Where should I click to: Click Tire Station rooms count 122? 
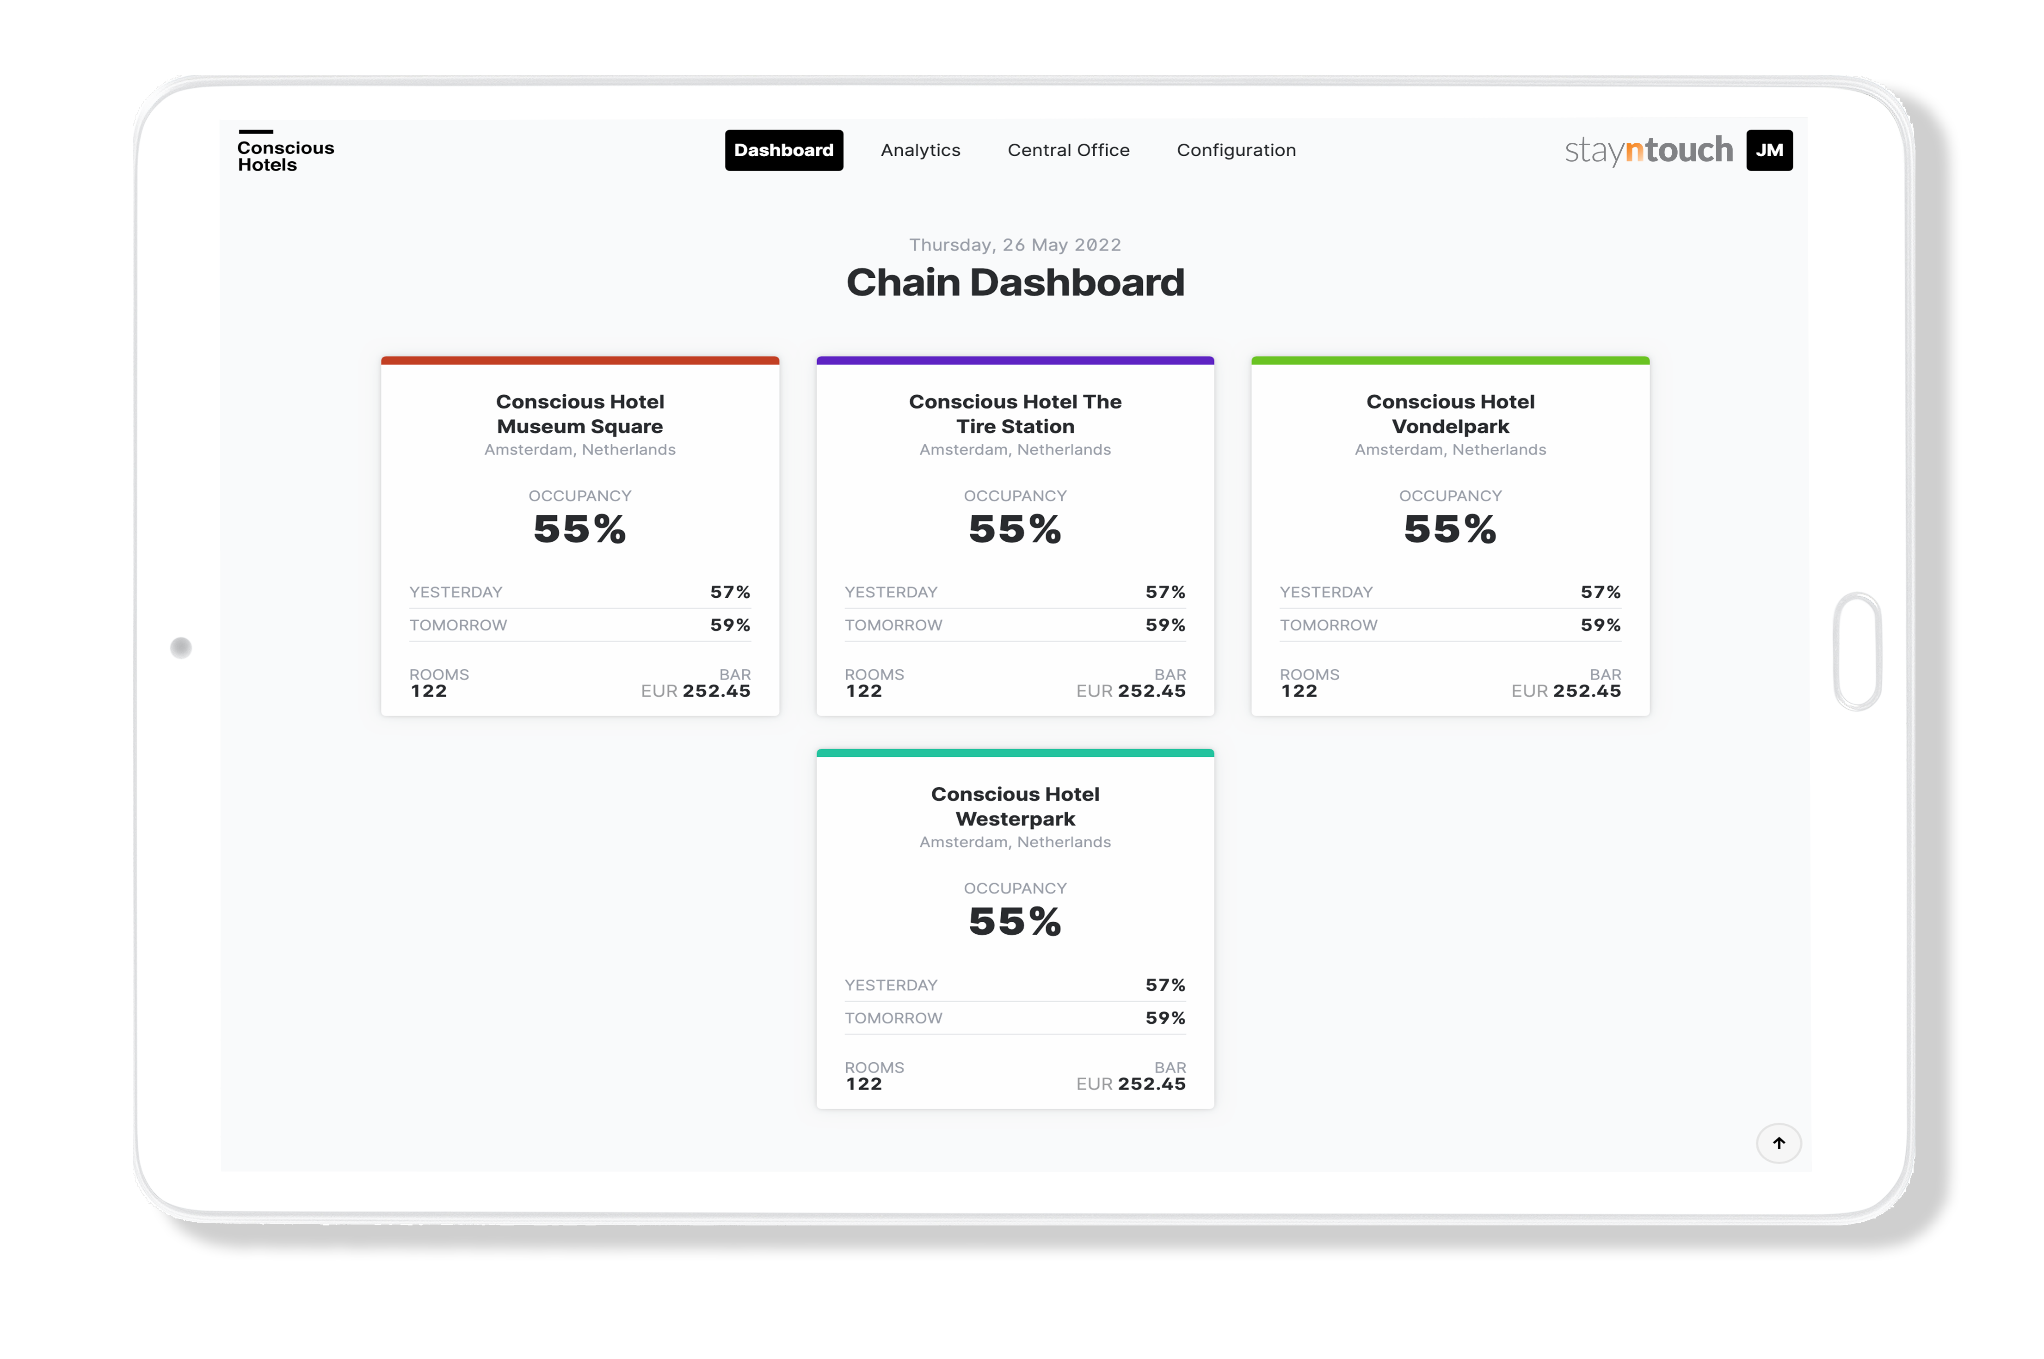tap(863, 692)
